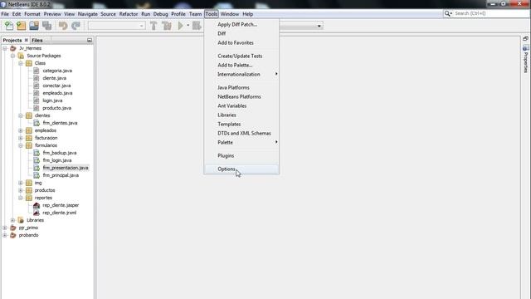Open the Run Project dropdown arrow
531x299 pixels.
(x=188, y=26)
